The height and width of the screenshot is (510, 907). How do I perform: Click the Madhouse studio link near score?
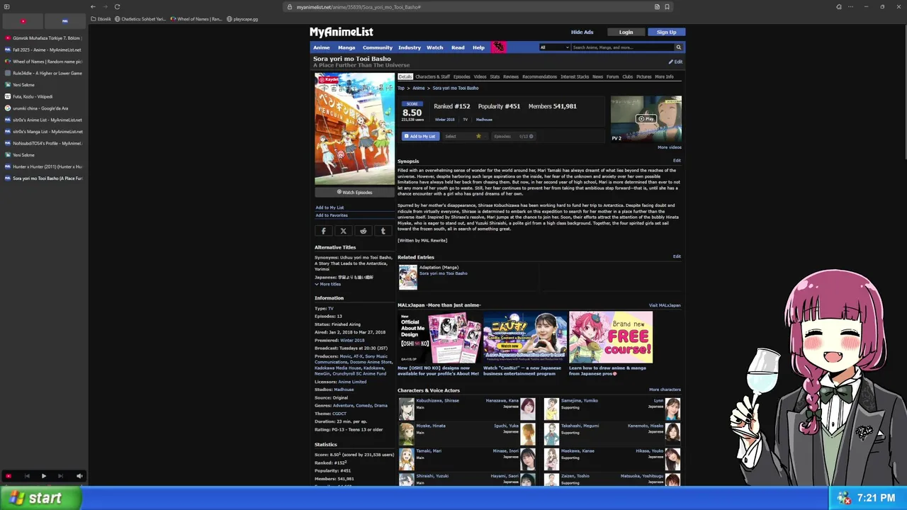coord(484,120)
